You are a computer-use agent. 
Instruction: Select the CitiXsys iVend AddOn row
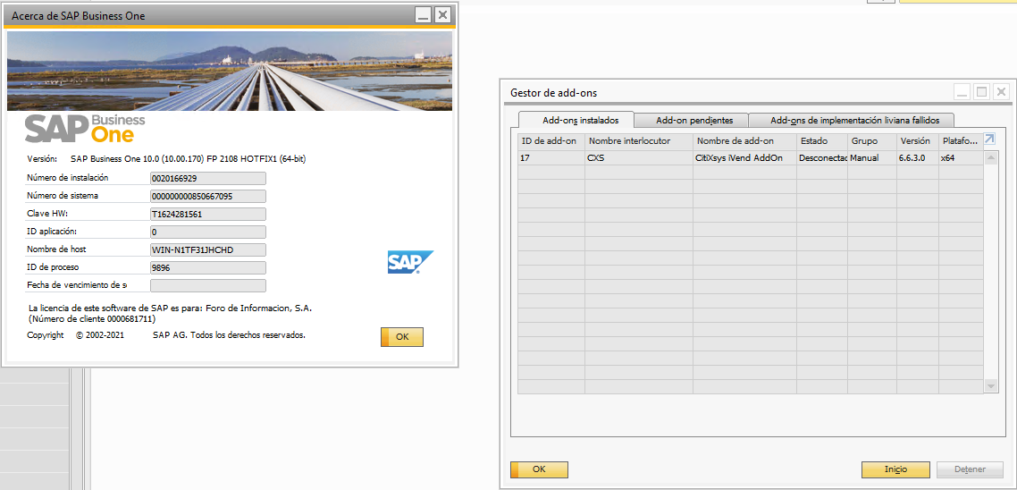(x=738, y=158)
